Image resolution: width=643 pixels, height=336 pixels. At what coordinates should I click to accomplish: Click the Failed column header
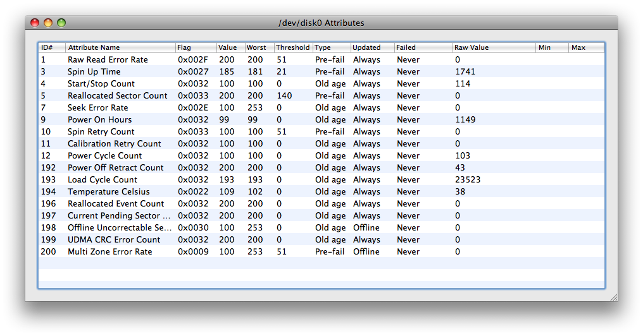tap(423, 47)
